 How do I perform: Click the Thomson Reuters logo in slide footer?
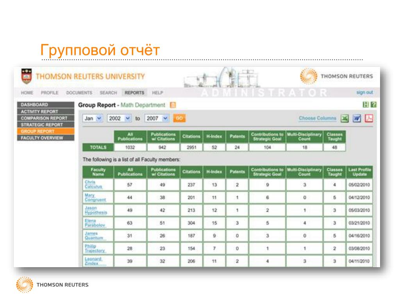pos(52,284)
